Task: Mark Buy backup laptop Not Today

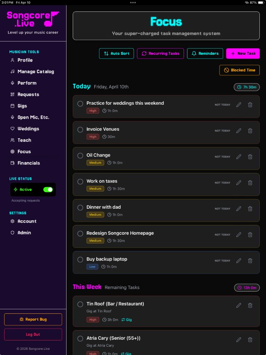Action: pyautogui.click(x=223, y=261)
